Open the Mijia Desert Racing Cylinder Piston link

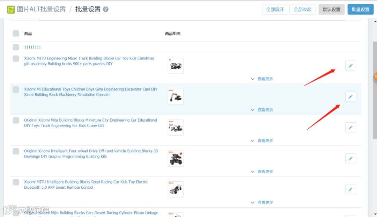pos(91,213)
